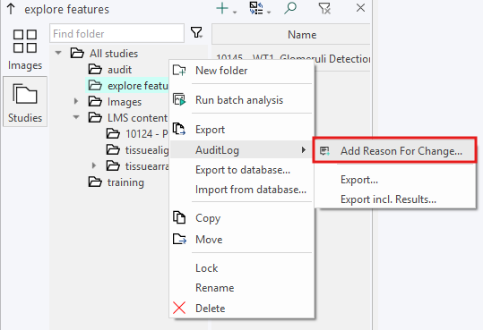Click the explore features panel title
This screenshot has height=330, width=483.
[x=66, y=9]
